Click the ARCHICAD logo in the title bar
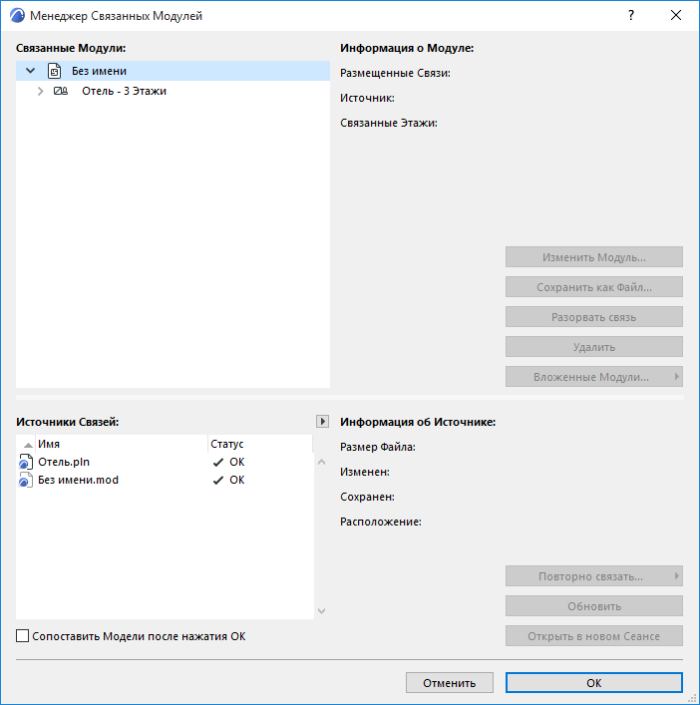 pyautogui.click(x=17, y=15)
